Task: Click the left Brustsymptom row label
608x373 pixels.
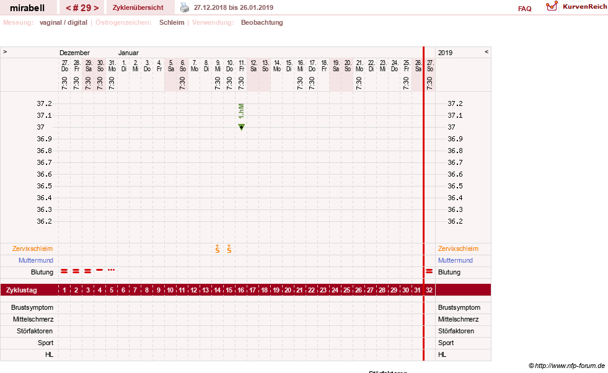Action: click(x=32, y=307)
